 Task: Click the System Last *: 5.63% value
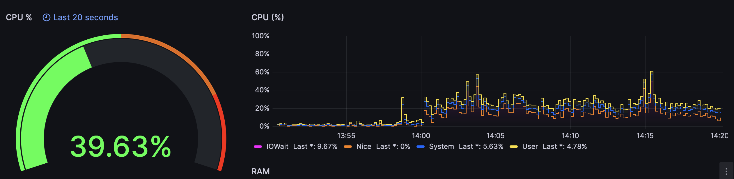coord(481,147)
